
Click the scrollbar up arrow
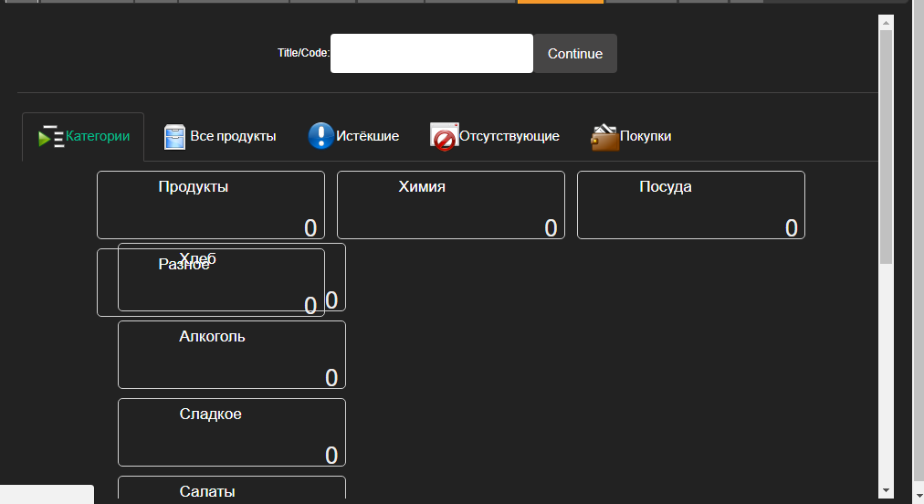pos(886,23)
